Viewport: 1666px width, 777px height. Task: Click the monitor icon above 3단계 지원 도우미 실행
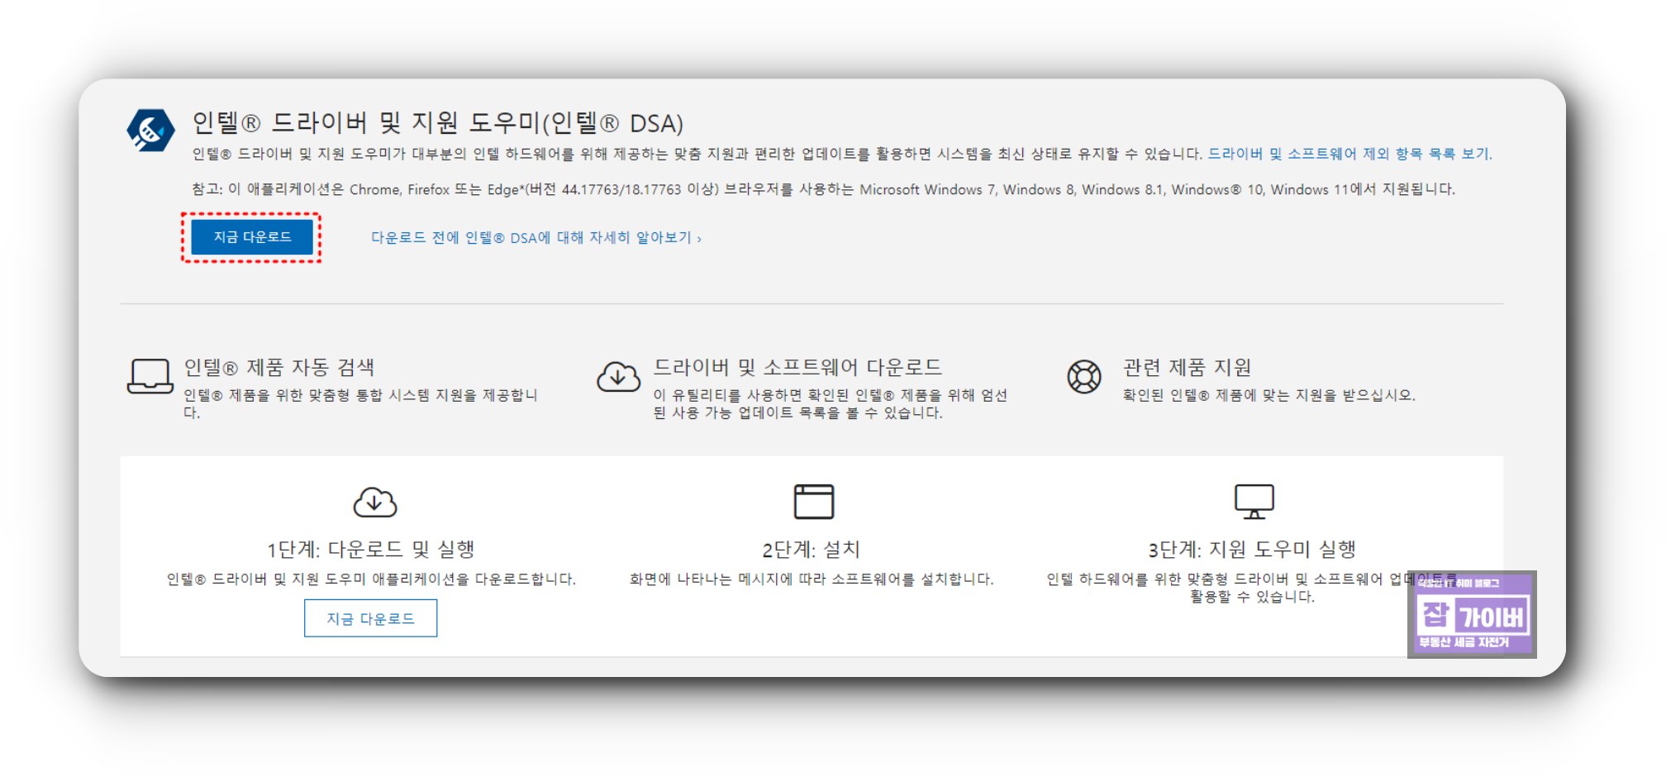tap(1254, 501)
